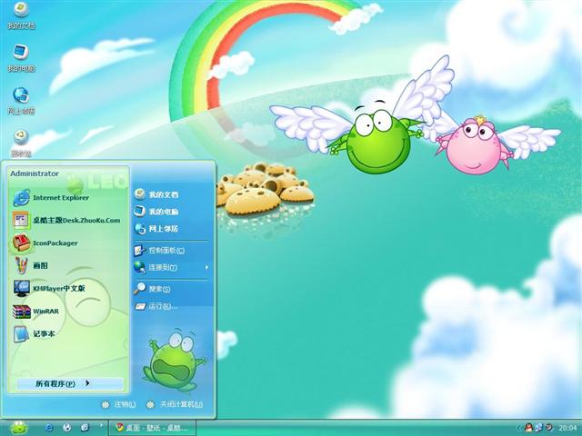Open 控制面板(C) control panel
Screen dimensions: 582x436
[159, 251]
